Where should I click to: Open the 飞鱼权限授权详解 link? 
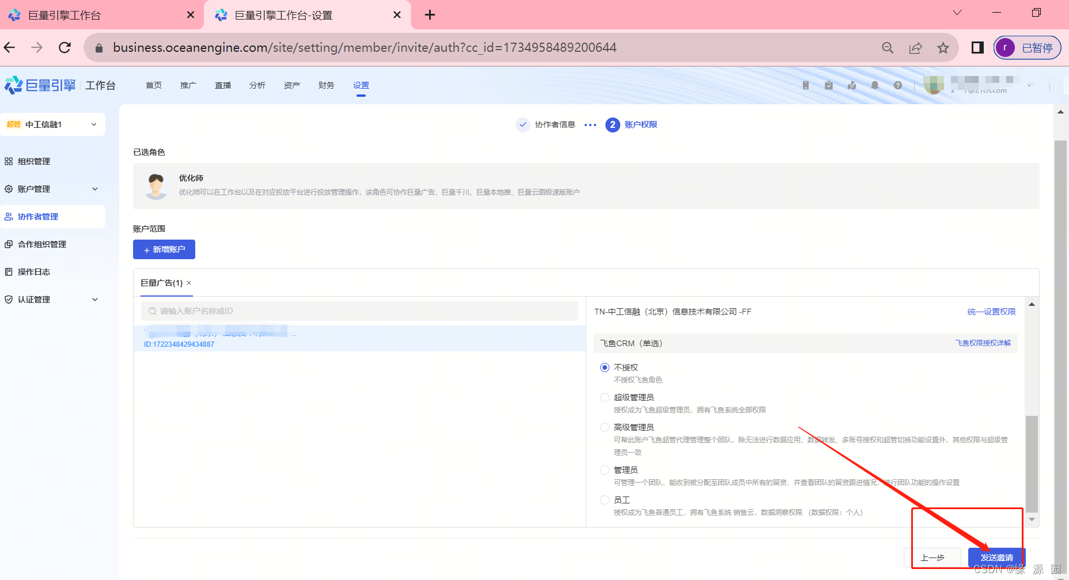tap(983, 343)
